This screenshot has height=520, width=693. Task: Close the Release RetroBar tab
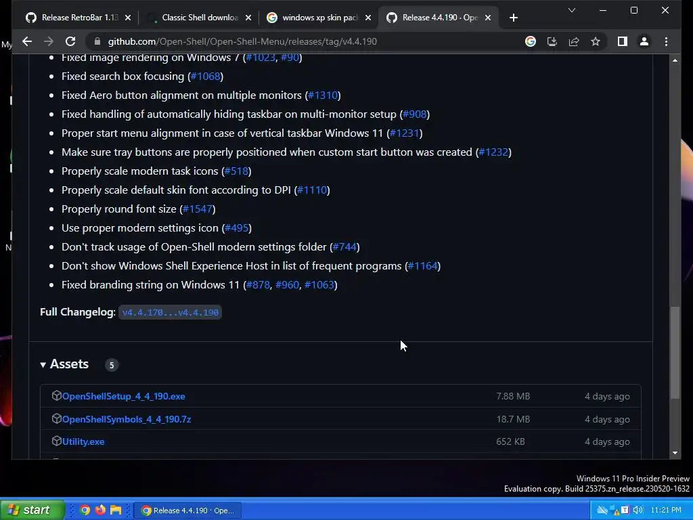[x=128, y=18]
